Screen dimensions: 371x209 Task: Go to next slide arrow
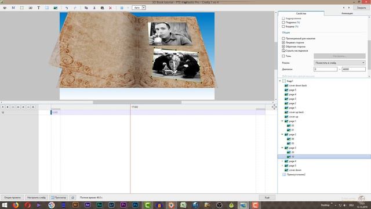coord(349,8)
